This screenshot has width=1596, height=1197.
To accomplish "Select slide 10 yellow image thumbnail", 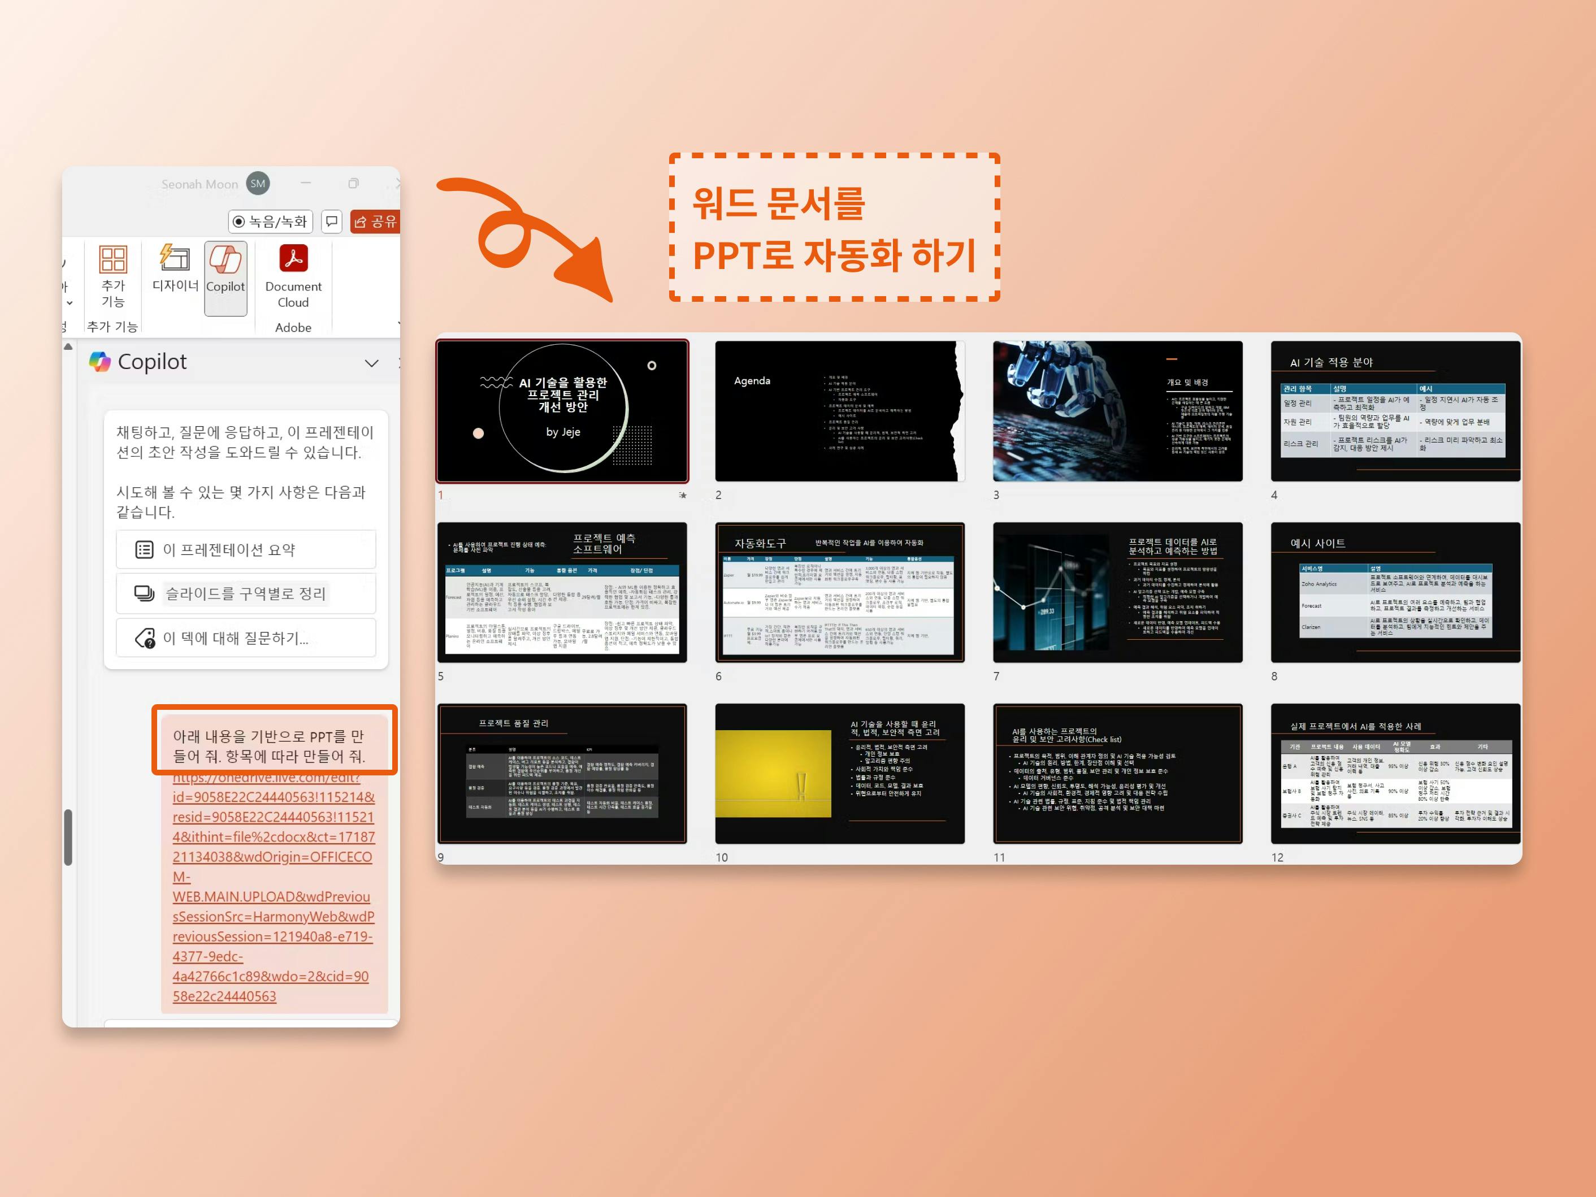I will click(x=839, y=773).
